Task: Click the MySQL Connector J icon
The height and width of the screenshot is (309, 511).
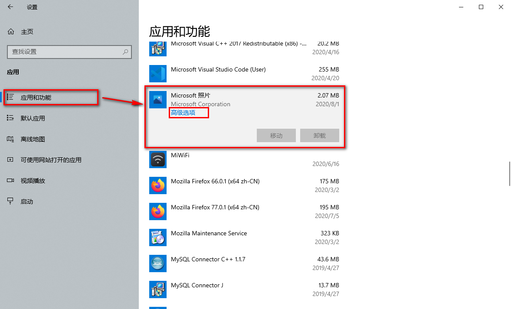Action: coord(158,290)
